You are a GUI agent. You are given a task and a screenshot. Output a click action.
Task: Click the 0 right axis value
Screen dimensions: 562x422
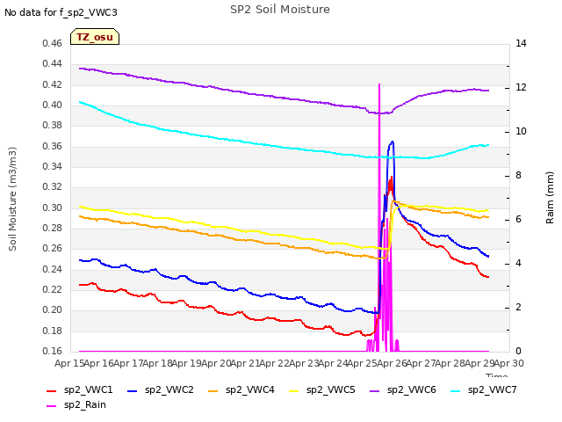[519, 351]
